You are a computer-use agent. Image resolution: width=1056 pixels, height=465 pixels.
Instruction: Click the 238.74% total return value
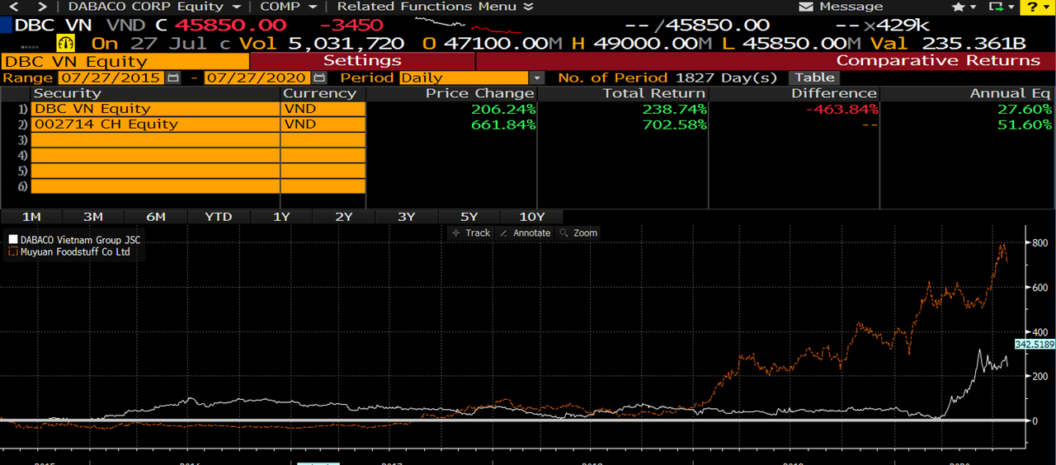(x=674, y=109)
